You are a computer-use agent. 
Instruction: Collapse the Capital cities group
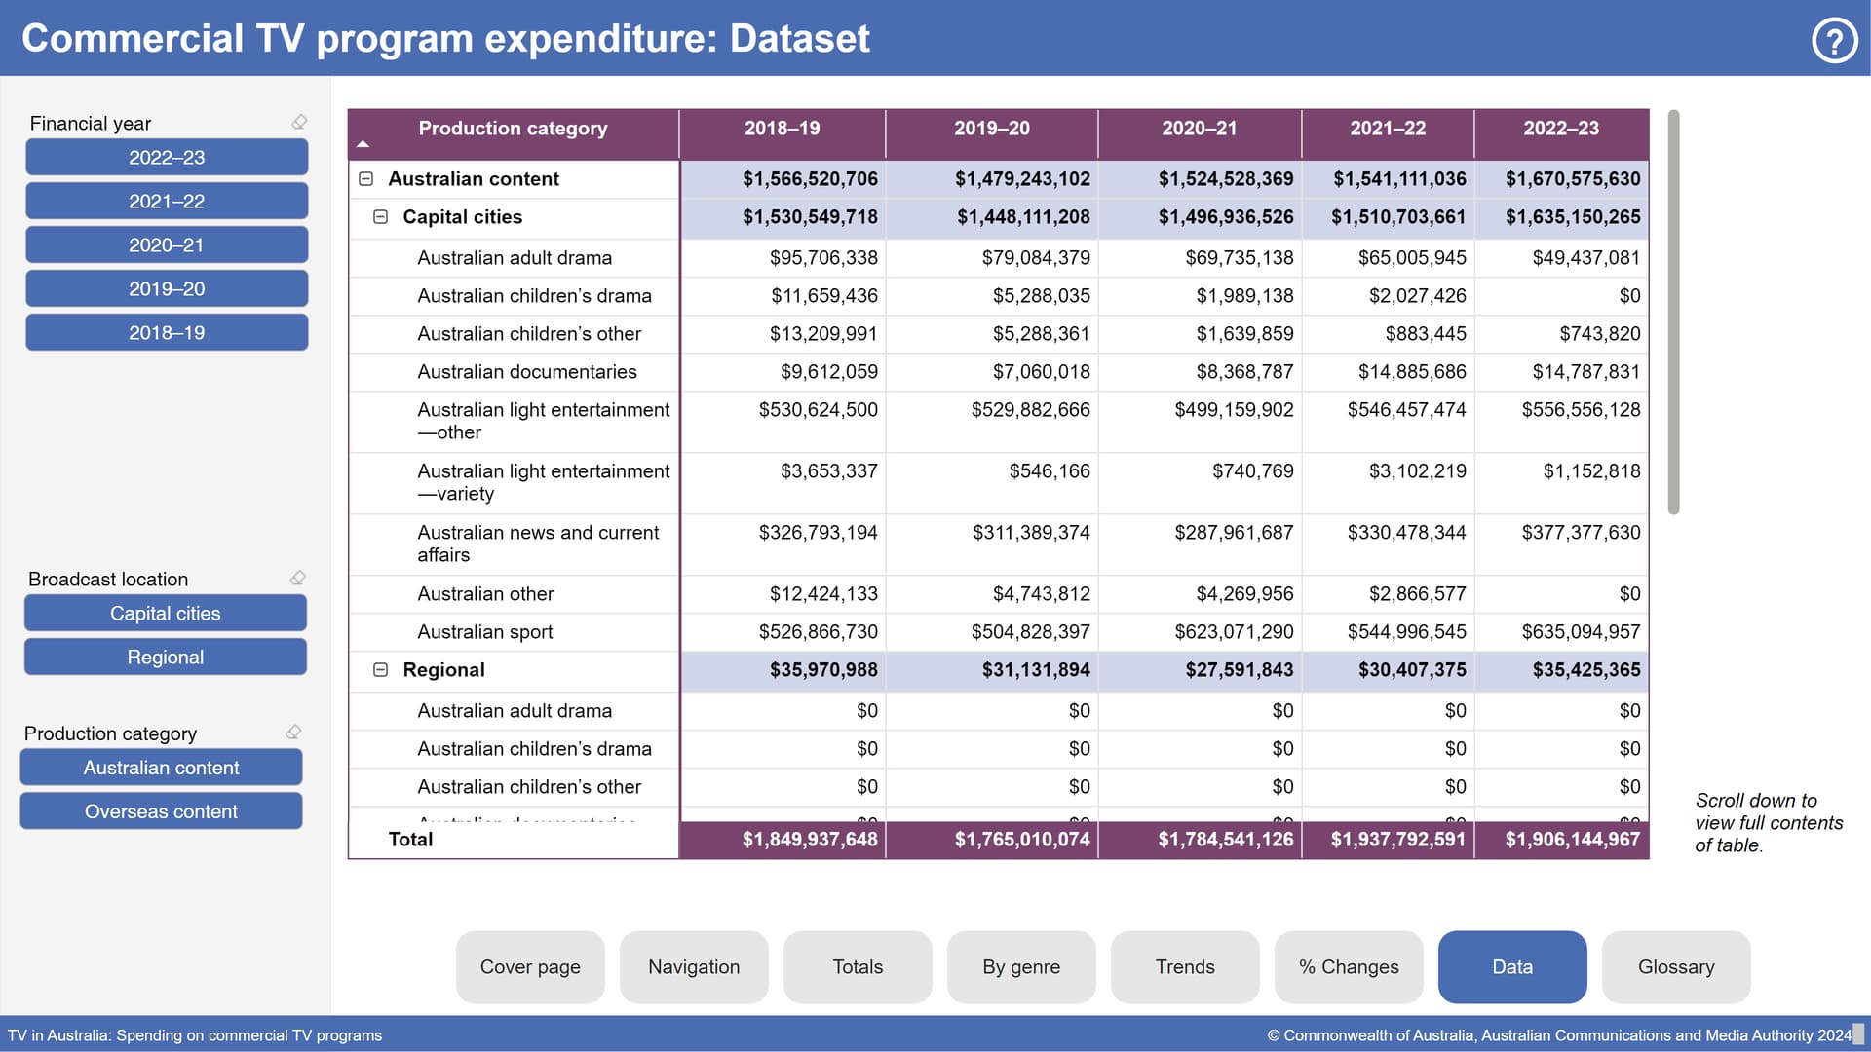[381, 217]
